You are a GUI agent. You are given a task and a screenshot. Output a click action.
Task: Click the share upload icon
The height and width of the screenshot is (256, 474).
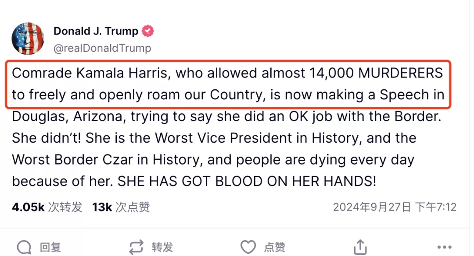tap(360, 247)
